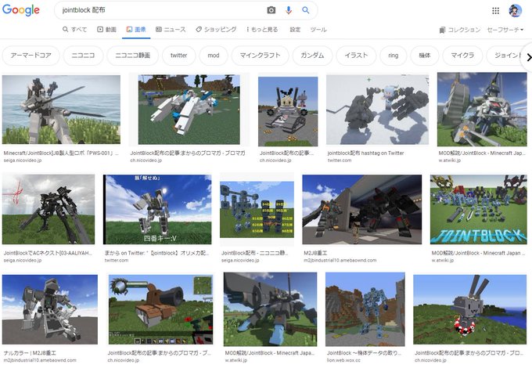Open the blue skeletal robot image
This screenshot has height=368, width=532.
(365, 309)
